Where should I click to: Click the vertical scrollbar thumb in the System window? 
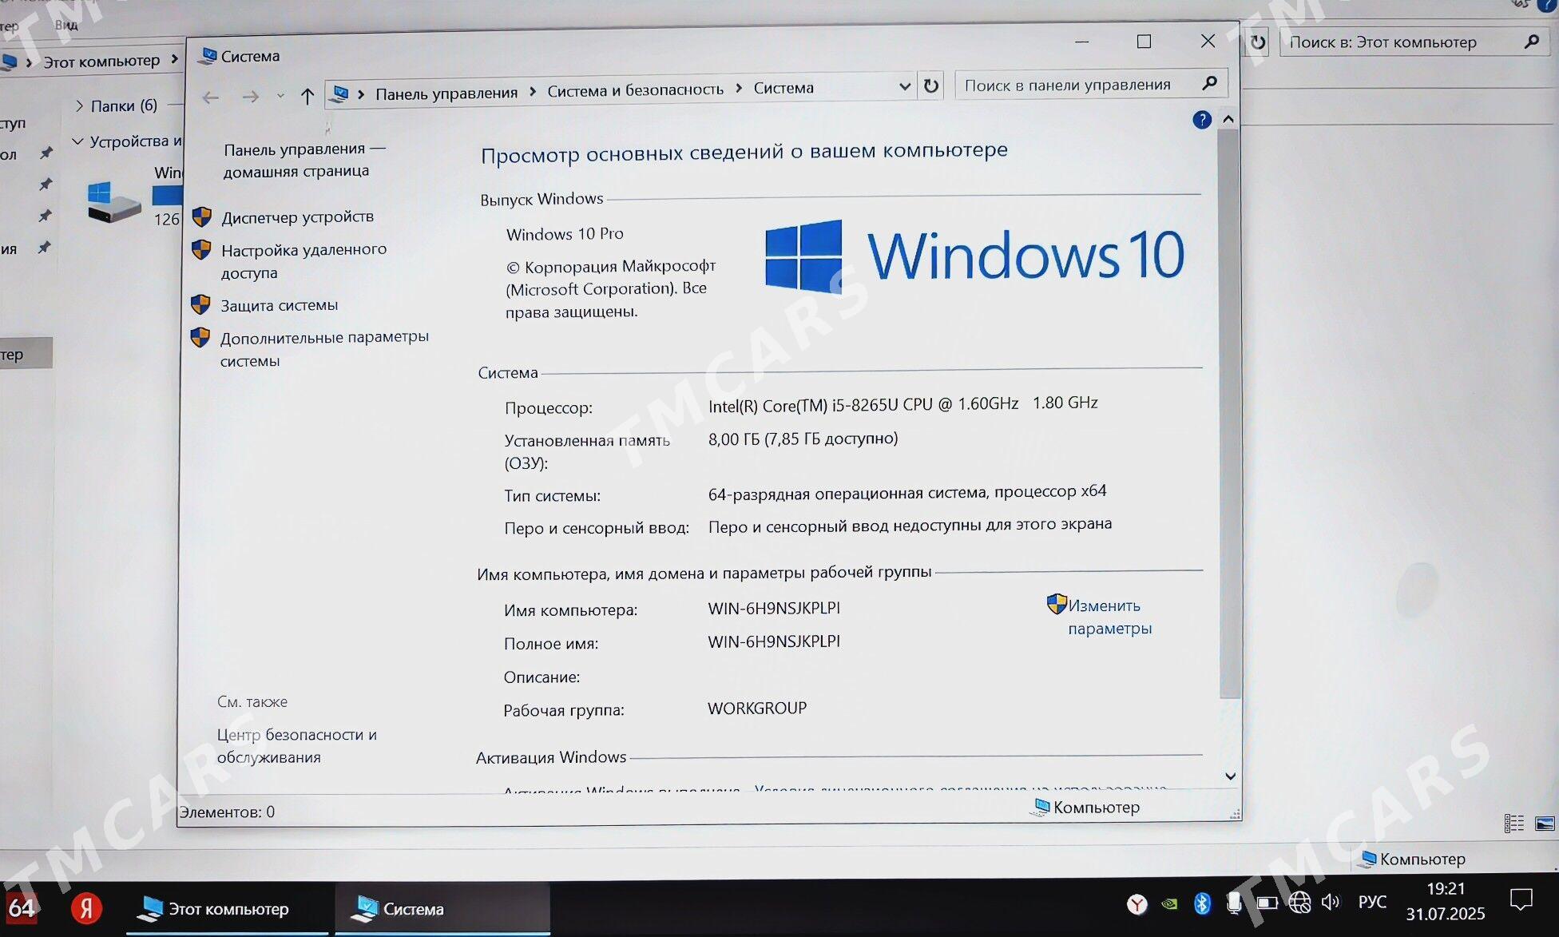coord(1230,414)
